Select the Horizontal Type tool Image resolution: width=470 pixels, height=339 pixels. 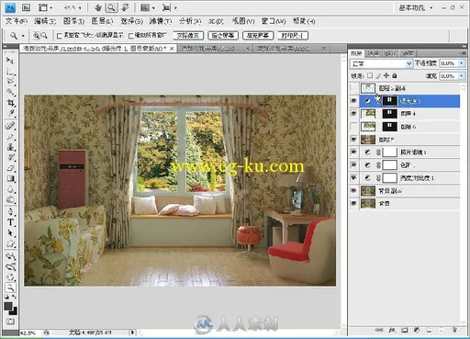[x=10, y=222]
